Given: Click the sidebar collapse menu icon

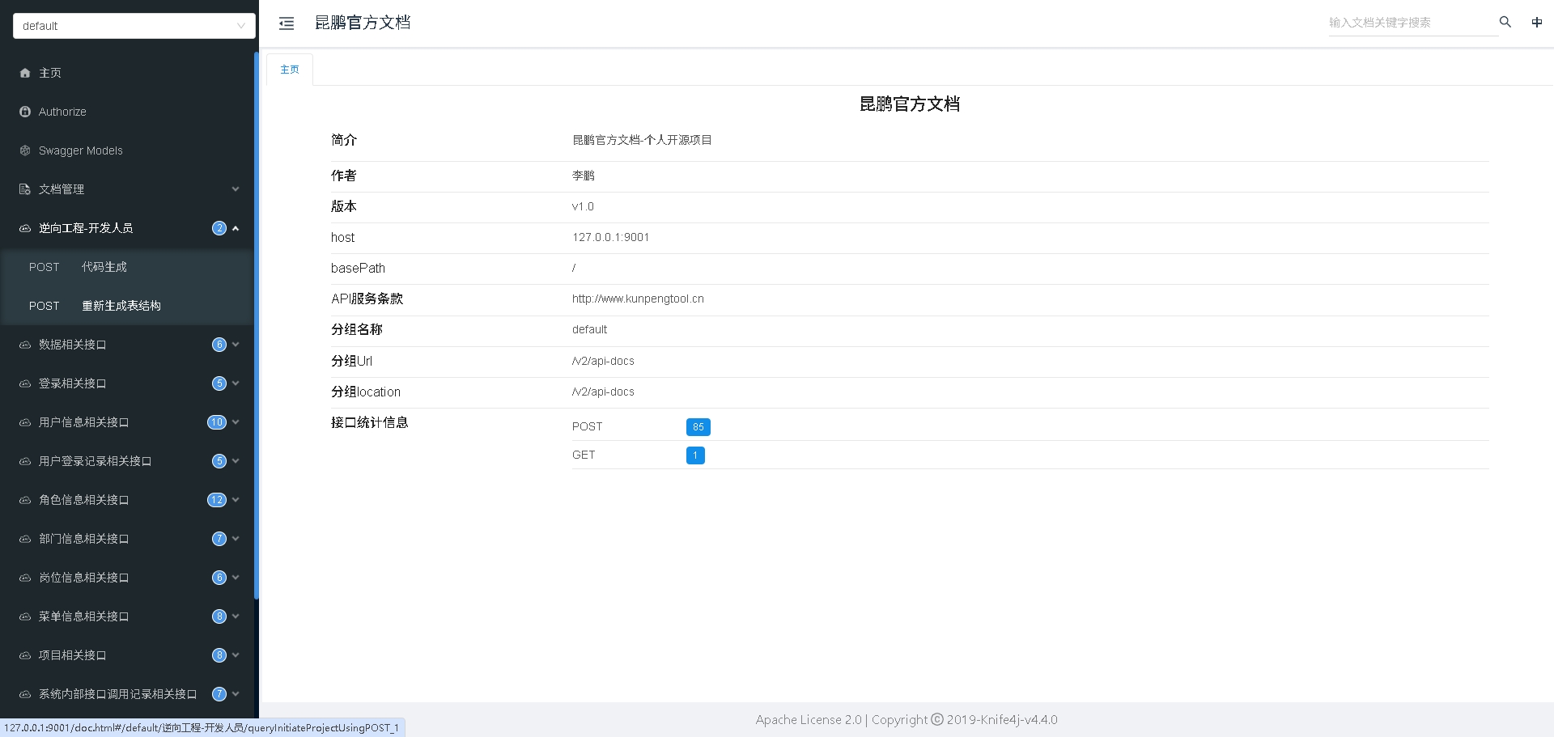Looking at the screenshot, I should [x=287, y=23].
